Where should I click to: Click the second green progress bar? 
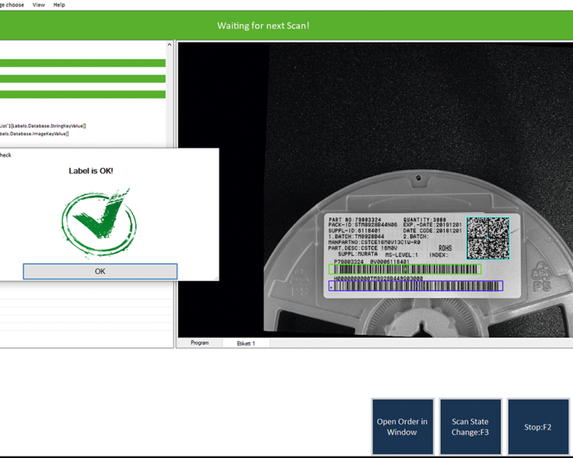[x=82, y=79]
